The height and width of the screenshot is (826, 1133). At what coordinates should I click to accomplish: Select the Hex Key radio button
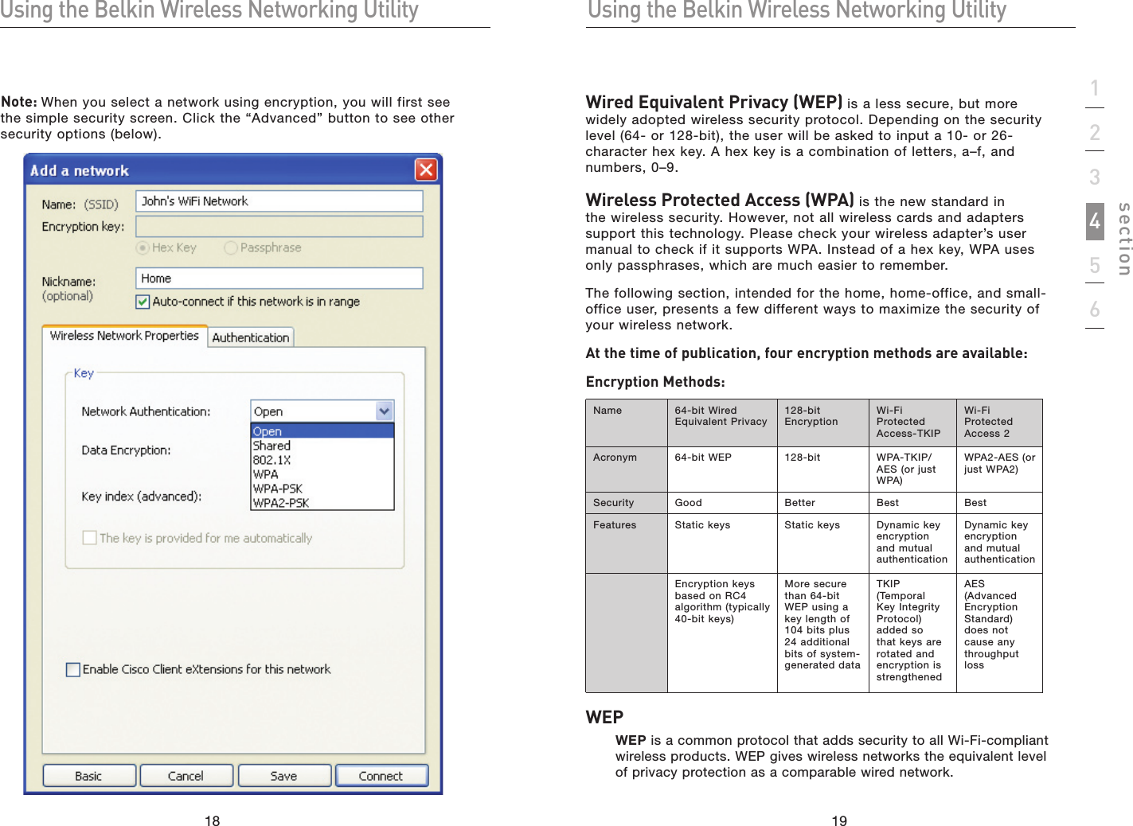143,247
